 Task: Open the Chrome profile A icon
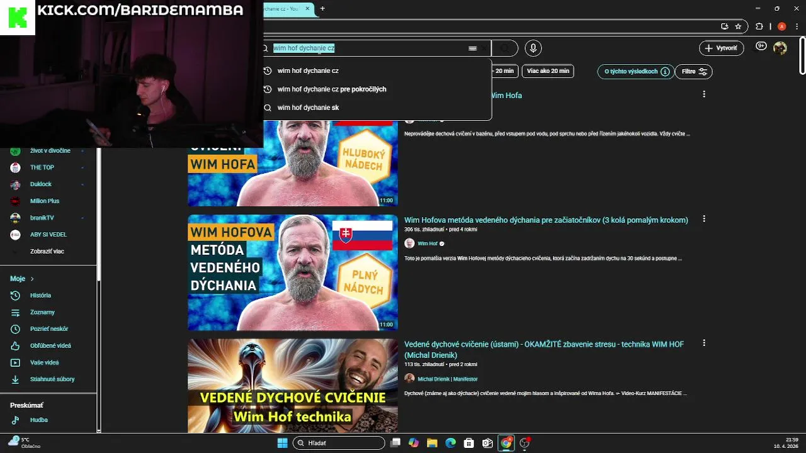pos(781,26)
